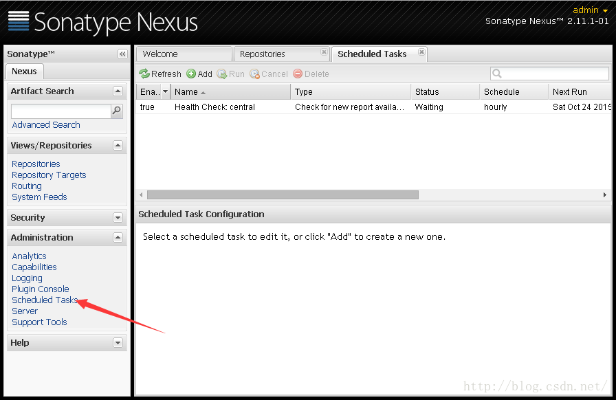Expand the Security section
This screenshot has width=616, height=400.
click(x=118, y=218)
